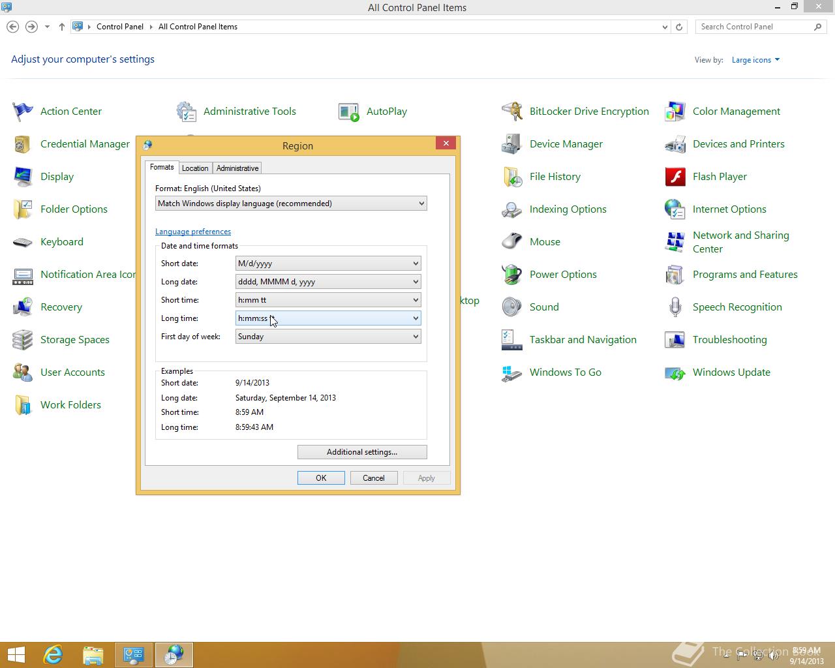Open Indexing Options magnifier icon
Image resolution: width=835 pixels, height=668 pixels.
[x=512, y=209]
